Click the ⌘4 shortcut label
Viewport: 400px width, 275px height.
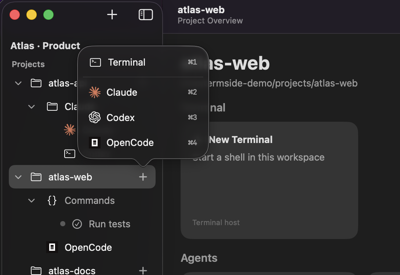(192, 143)
